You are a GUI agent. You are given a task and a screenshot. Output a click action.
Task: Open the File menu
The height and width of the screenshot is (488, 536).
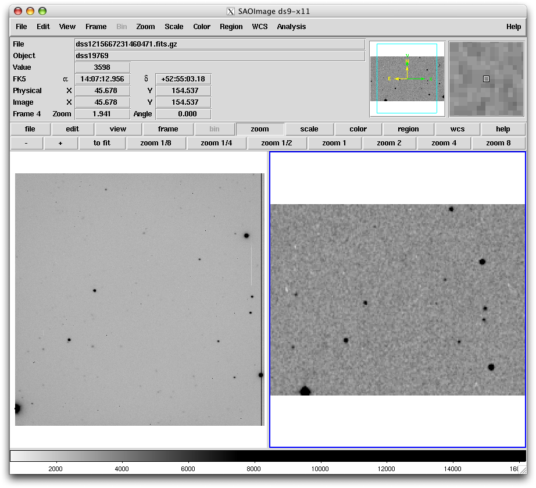tap(21, 27)
